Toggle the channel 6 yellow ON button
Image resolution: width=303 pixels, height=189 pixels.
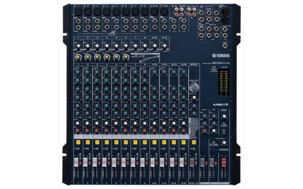pos(126,143)
